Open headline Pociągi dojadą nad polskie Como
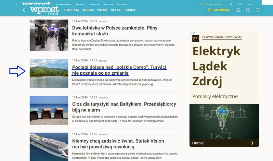 pos(119,70)
